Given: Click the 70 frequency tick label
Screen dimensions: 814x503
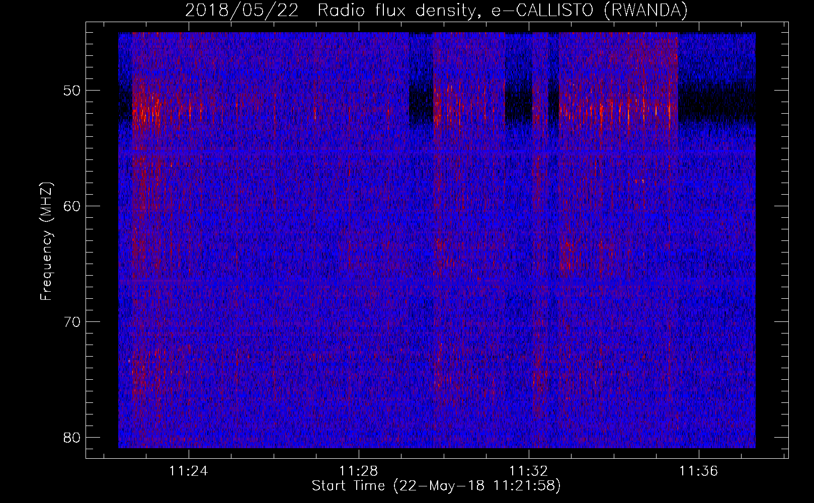Looking at the screenshot, I should tap(72, 322).
